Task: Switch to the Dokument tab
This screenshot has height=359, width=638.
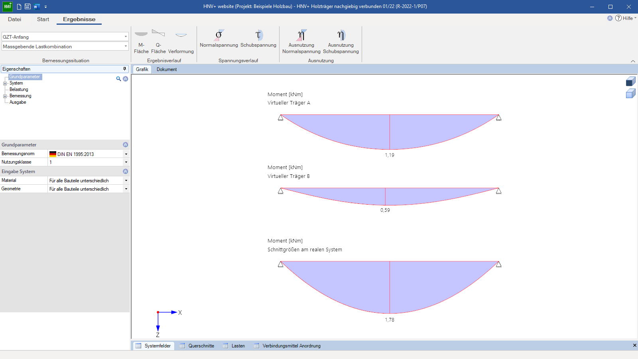Action: 167,69
